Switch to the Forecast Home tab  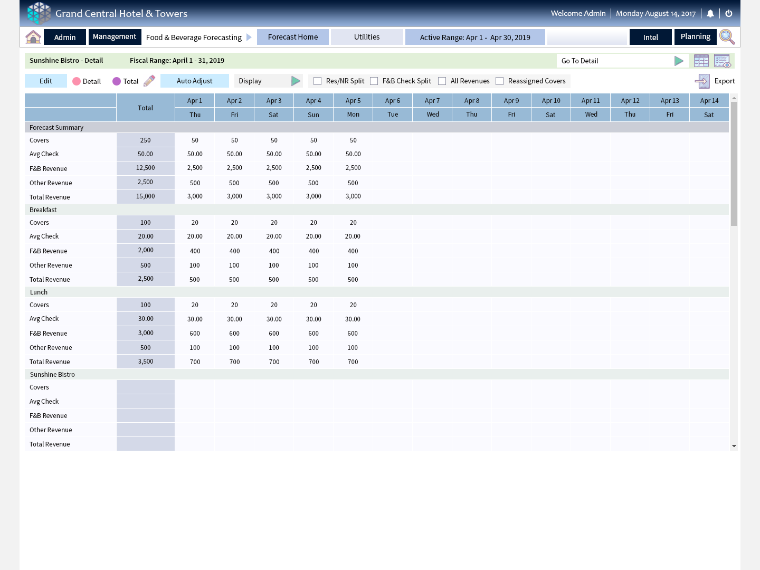coord(293,37)
